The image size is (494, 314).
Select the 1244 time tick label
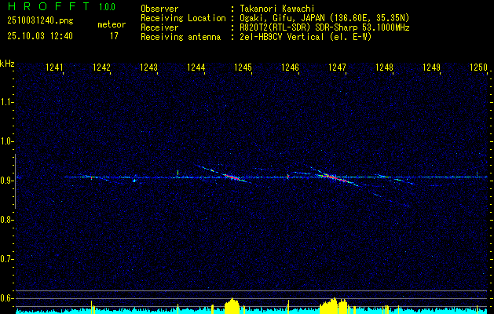coord(196,67)
